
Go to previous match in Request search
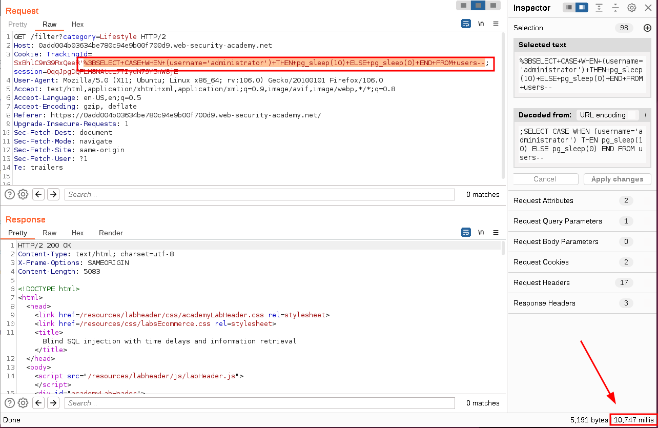(x=38, y=194)
